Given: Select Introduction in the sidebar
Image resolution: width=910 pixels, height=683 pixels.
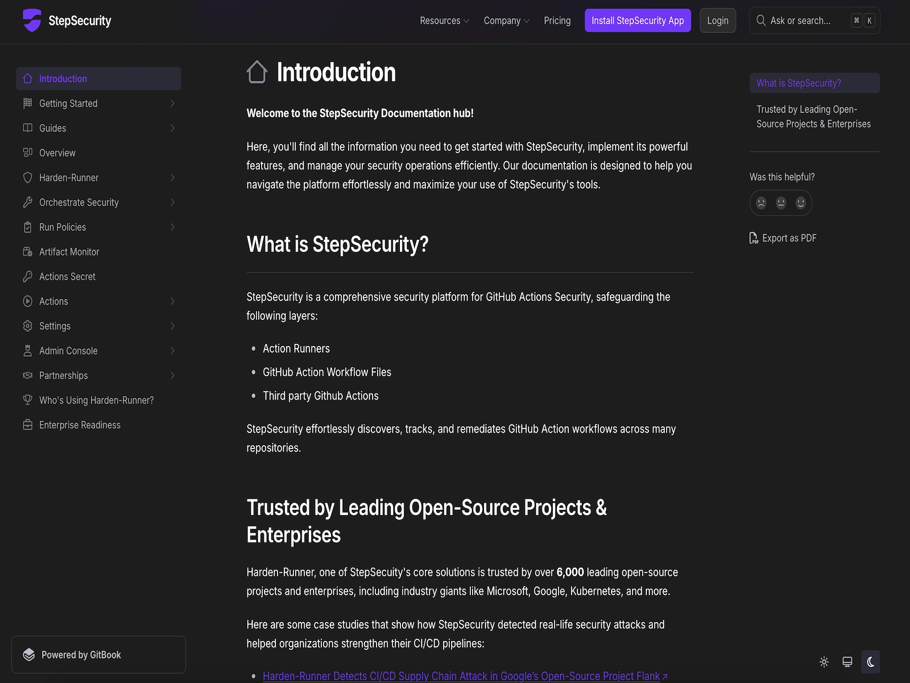Looking at the screenshot, I should click(x=98, y=79).
